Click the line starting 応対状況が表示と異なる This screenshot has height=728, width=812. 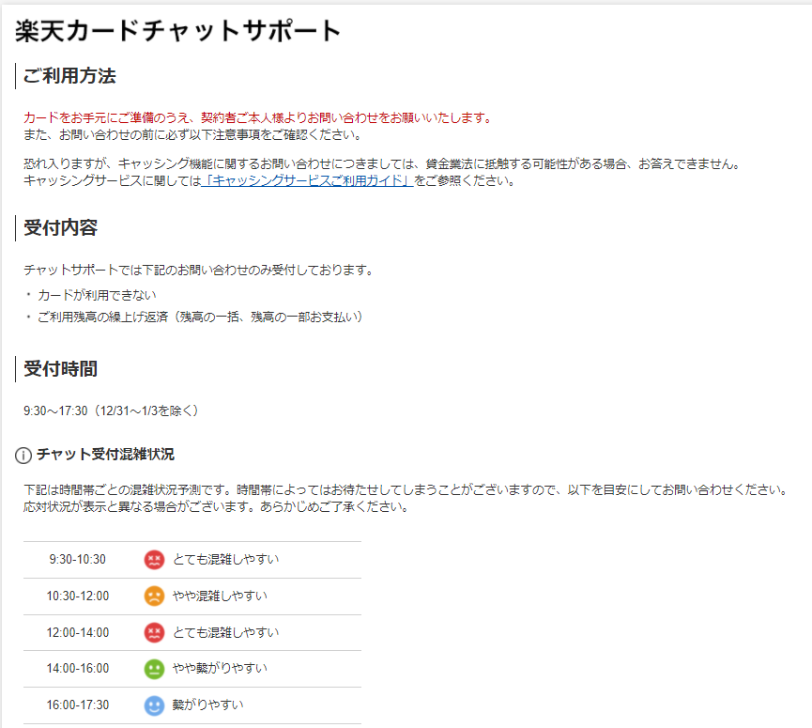click(216, 506)
